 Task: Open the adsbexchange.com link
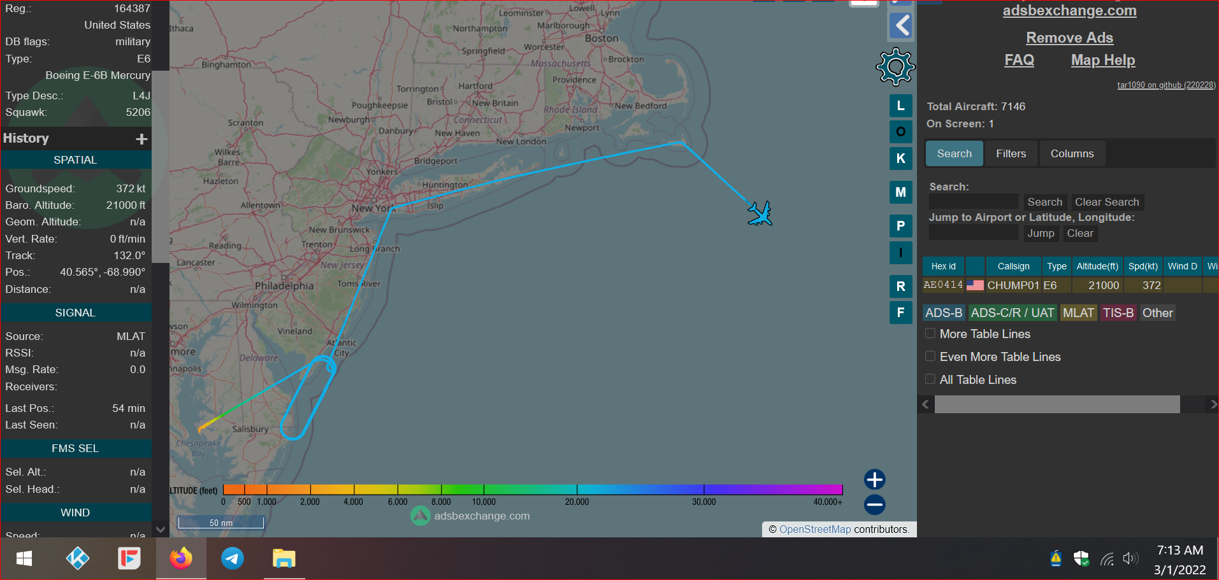tap(1069, 10)
